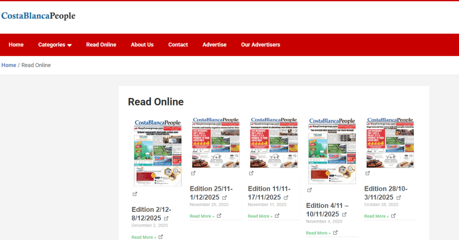Click external link icon below the 28/10-3/11 cover
This screenshot has height=240, width=459.
tap(368, 173)
